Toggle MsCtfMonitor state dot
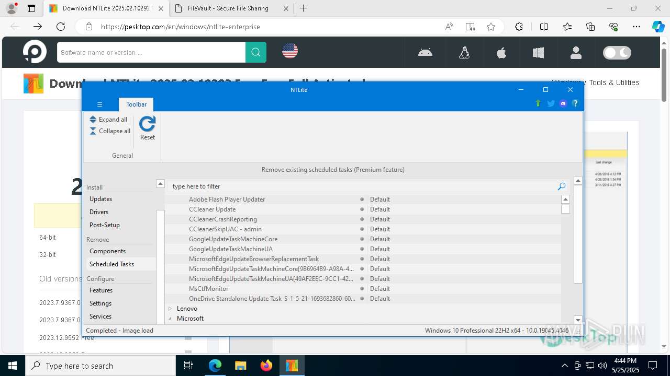This screenshot has width=670, height=376. [362, 289]
